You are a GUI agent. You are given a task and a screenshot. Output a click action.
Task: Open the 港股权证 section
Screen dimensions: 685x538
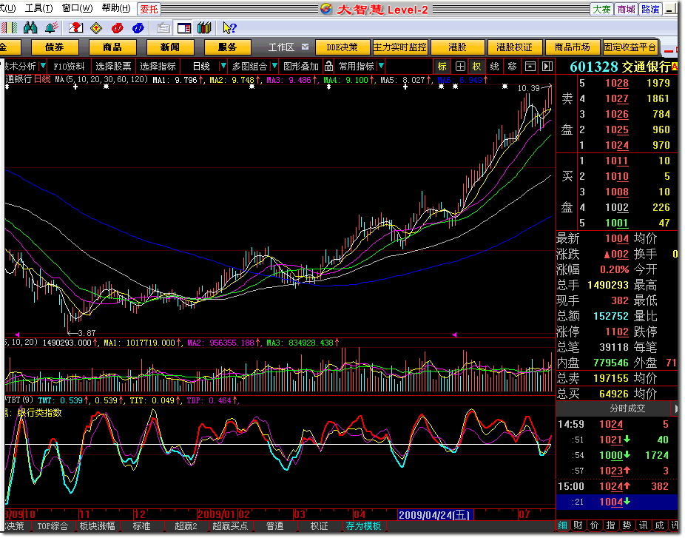[515, 47]
